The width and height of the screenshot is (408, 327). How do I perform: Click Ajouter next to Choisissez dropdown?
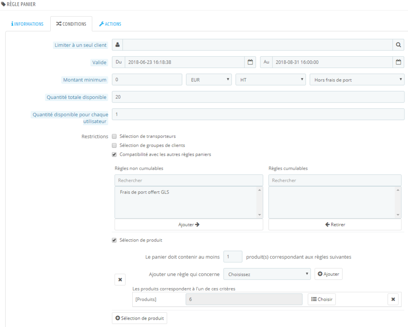coord(328,274)
